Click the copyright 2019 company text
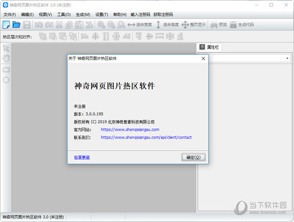The width and height of the screenshot is (294, 222). pos(114,122)
